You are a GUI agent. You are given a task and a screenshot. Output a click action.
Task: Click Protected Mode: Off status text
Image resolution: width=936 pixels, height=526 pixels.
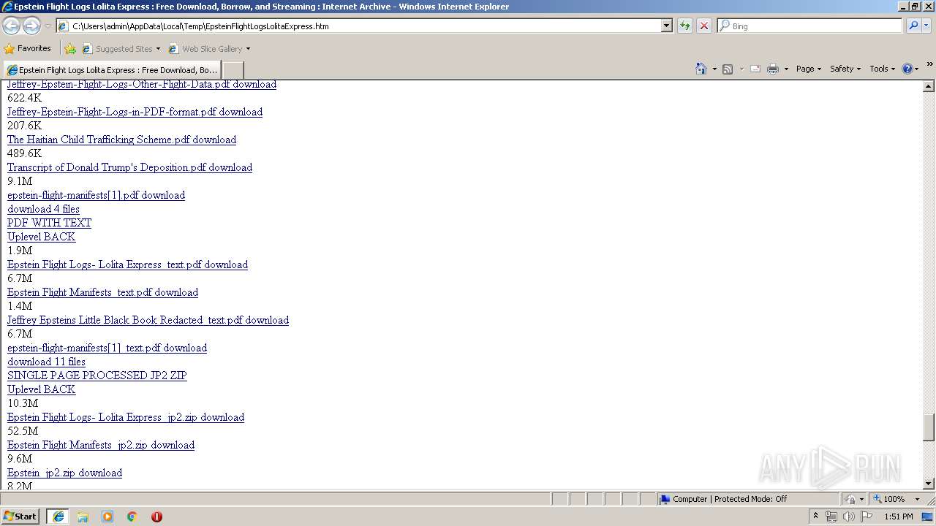750,499
